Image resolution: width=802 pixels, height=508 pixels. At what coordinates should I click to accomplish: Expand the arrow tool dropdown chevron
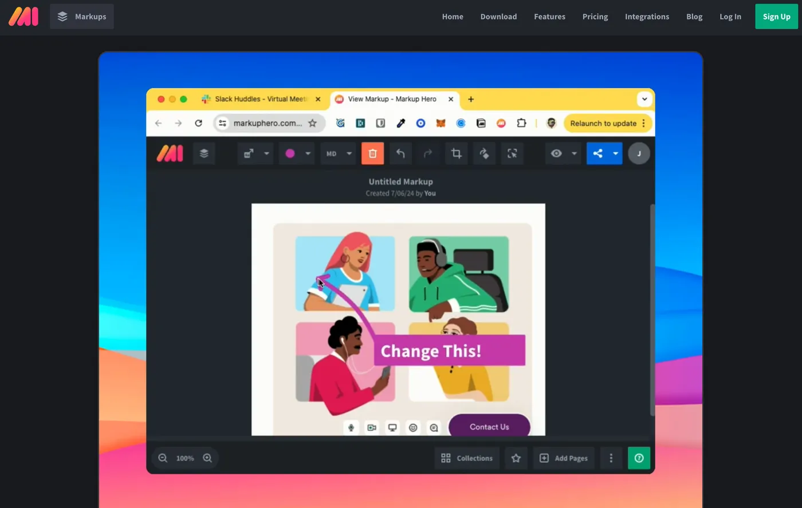click(266, 153)
